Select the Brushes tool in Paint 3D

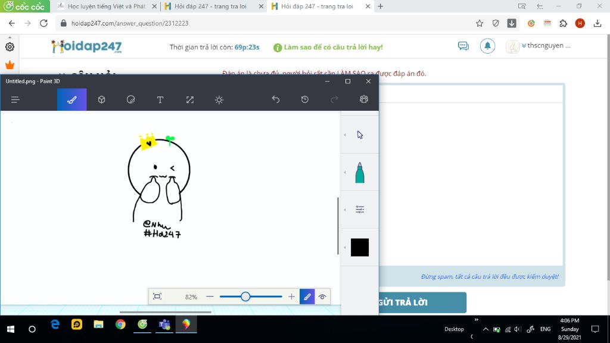pyautogui.click(x=72, y=99)
